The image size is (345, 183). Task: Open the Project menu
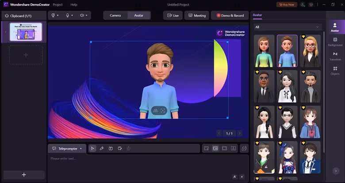coord(57,4)
